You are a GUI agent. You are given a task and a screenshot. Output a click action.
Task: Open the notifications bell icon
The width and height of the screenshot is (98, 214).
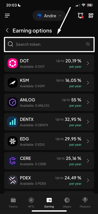pyautogui.click(x=81, y=16)
